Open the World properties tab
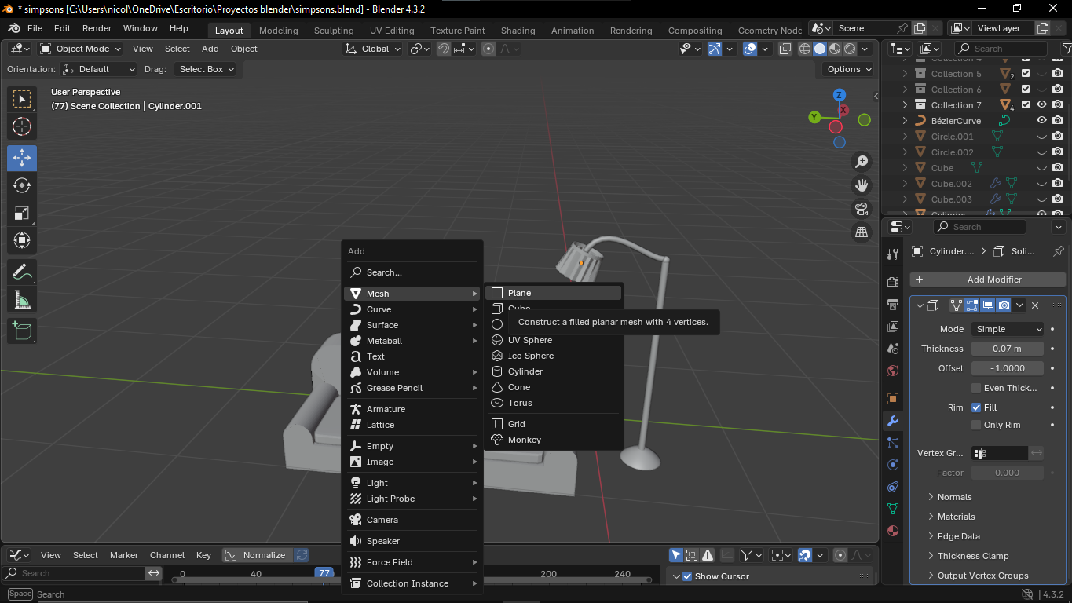The image size is (1072, 603). [x=893, y=371]
